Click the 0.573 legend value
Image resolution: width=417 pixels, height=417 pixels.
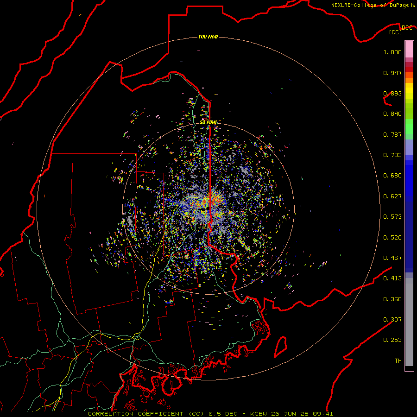392,217
